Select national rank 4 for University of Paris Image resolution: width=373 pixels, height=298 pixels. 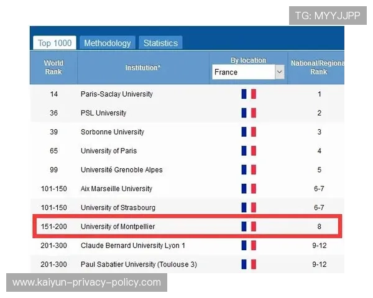320,151
